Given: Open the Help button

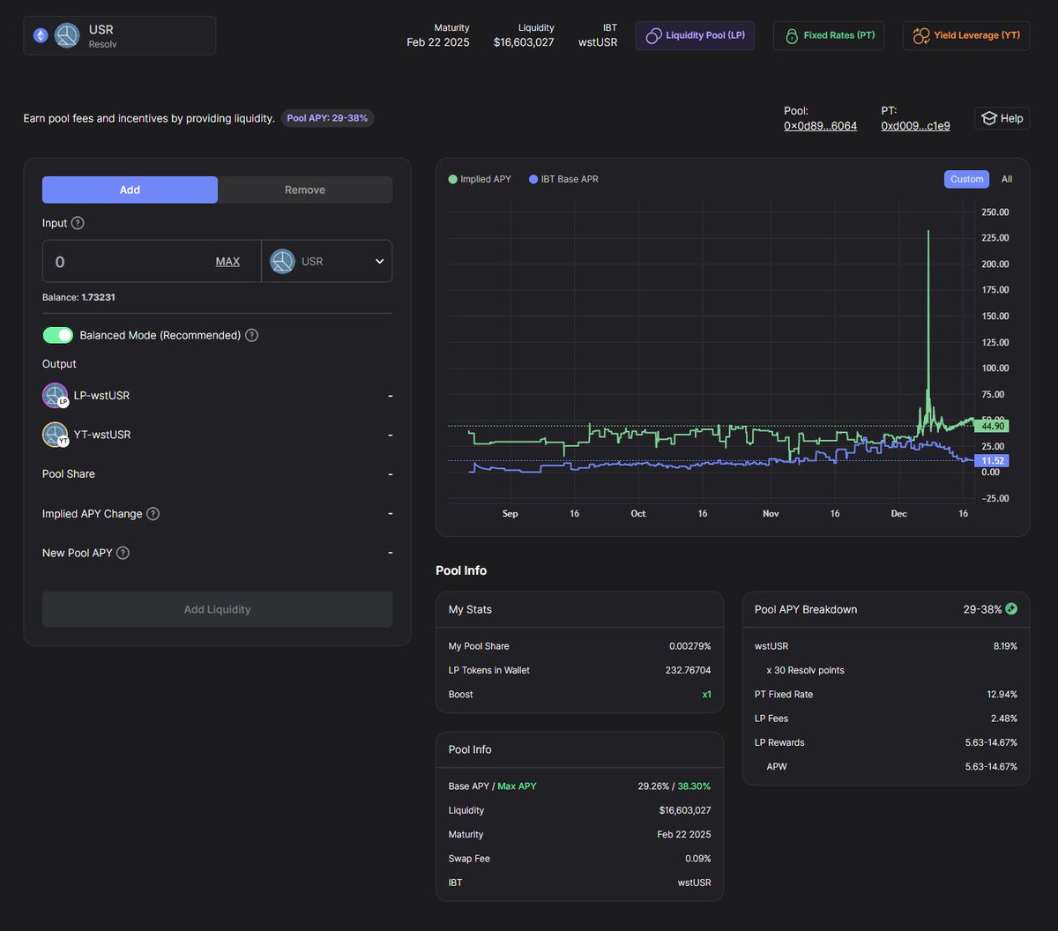Looking at the screenshot, I should (1002, 118).
